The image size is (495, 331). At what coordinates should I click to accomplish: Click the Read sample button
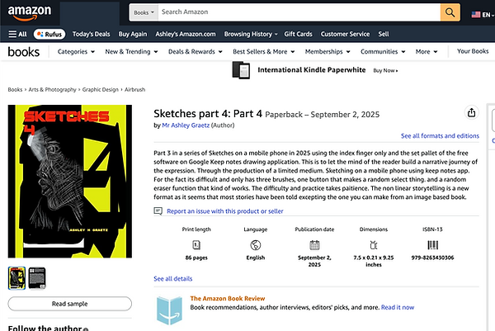[x=69, y=304]
